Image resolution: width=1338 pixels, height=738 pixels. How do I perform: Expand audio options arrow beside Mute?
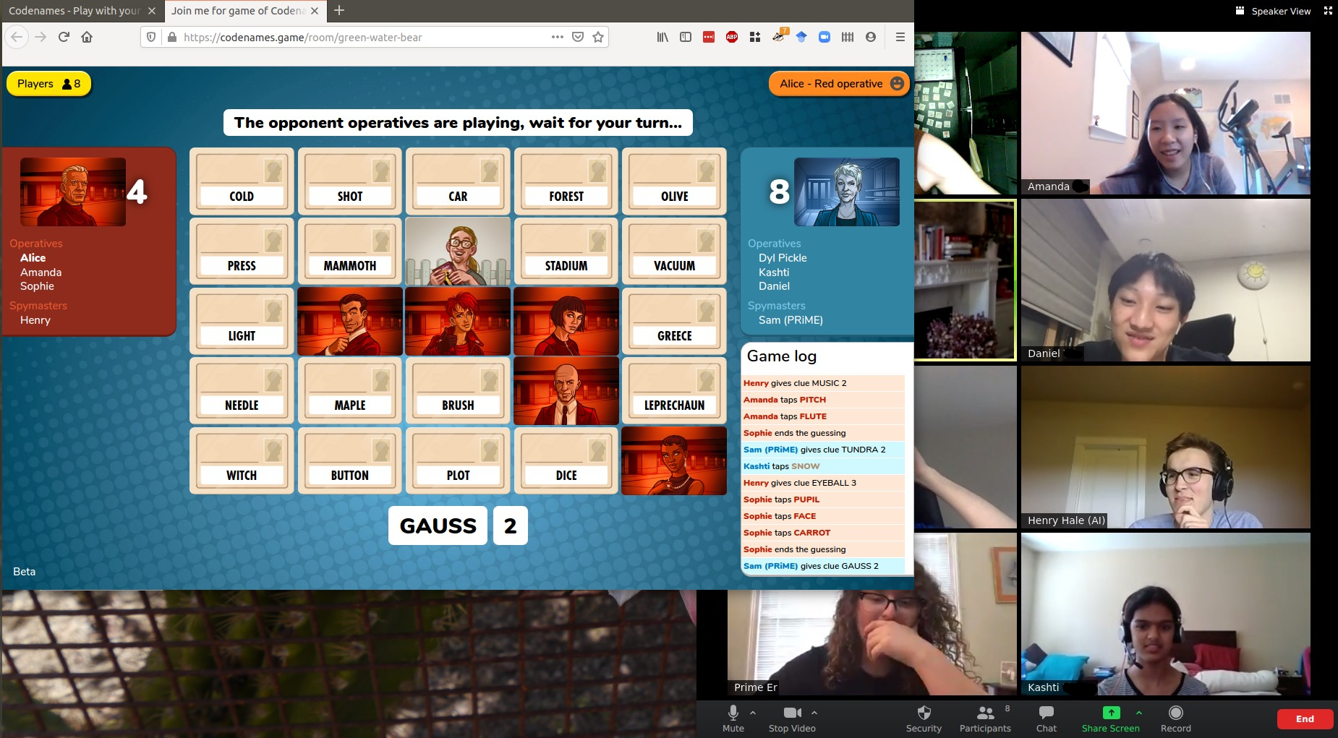tap(753, 713)
